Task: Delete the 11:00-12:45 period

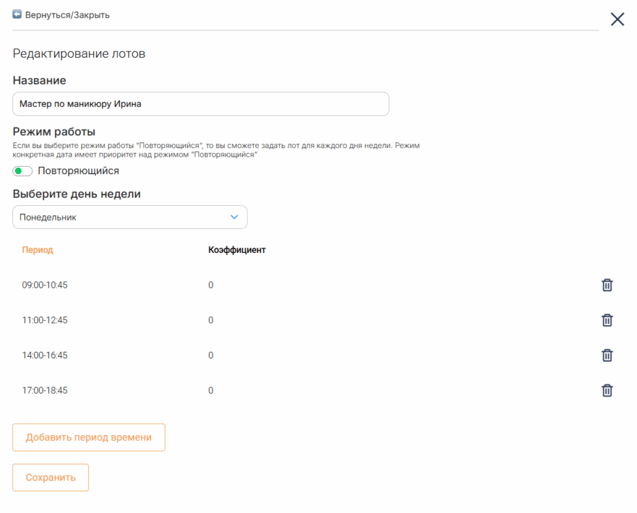Action: [607, 320]
